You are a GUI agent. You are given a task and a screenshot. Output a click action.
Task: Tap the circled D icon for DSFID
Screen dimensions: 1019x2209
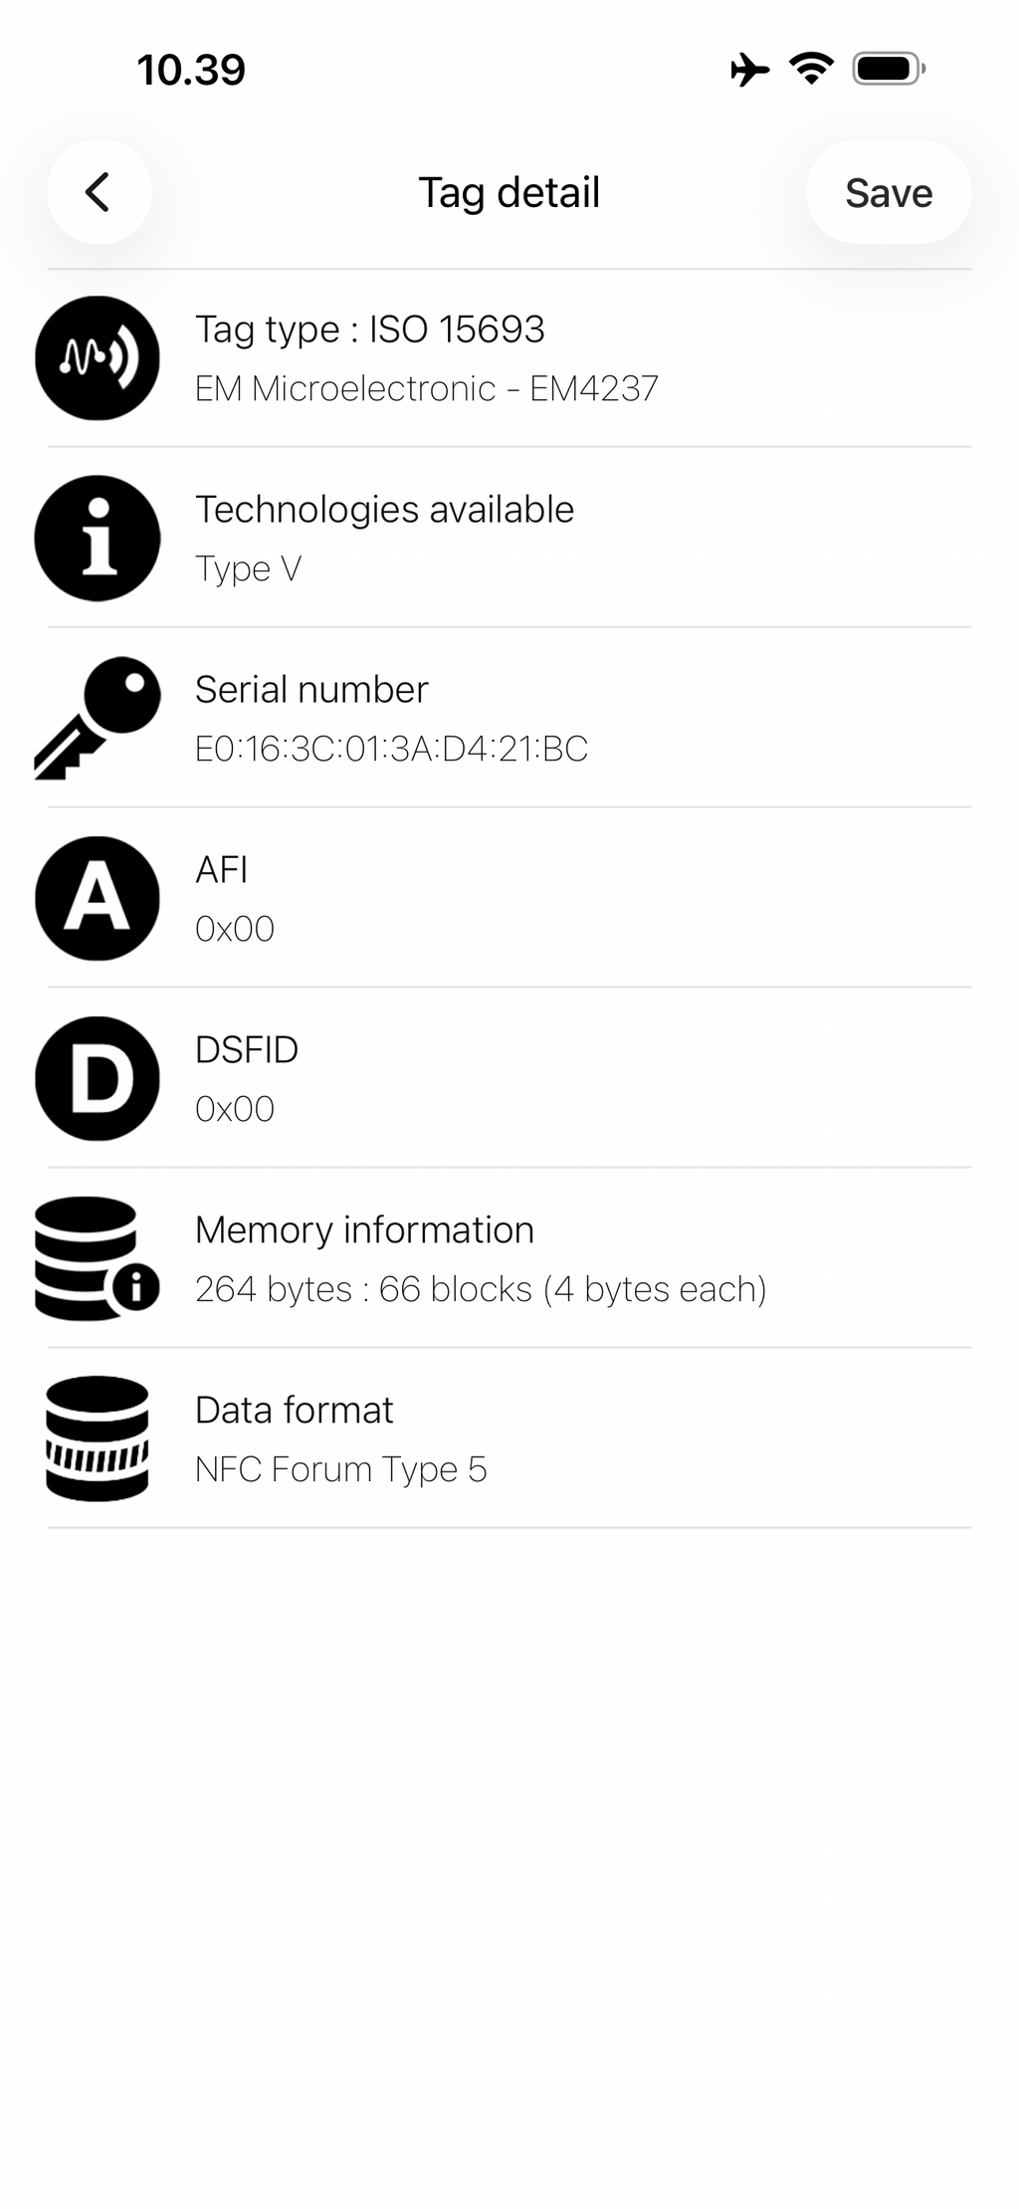(98, 1079)
